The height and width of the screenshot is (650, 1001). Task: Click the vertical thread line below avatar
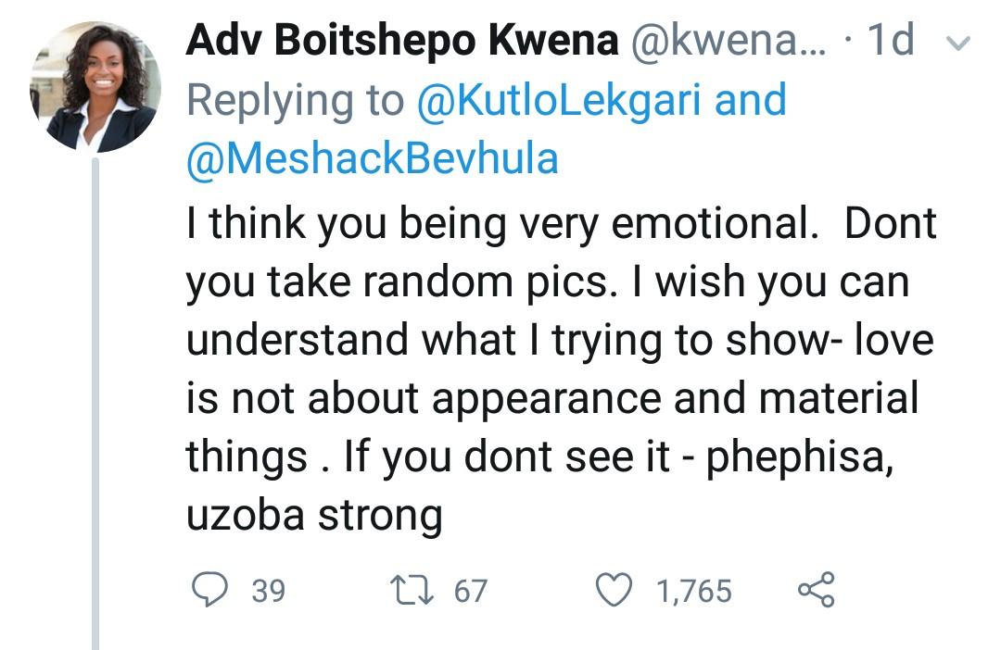click(95, 398)
